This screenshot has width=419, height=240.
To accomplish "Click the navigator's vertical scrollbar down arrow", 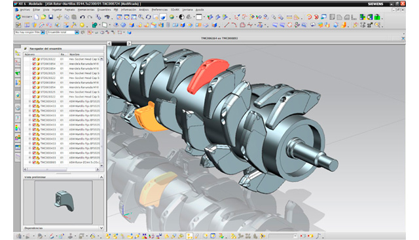I will (101, 166).
